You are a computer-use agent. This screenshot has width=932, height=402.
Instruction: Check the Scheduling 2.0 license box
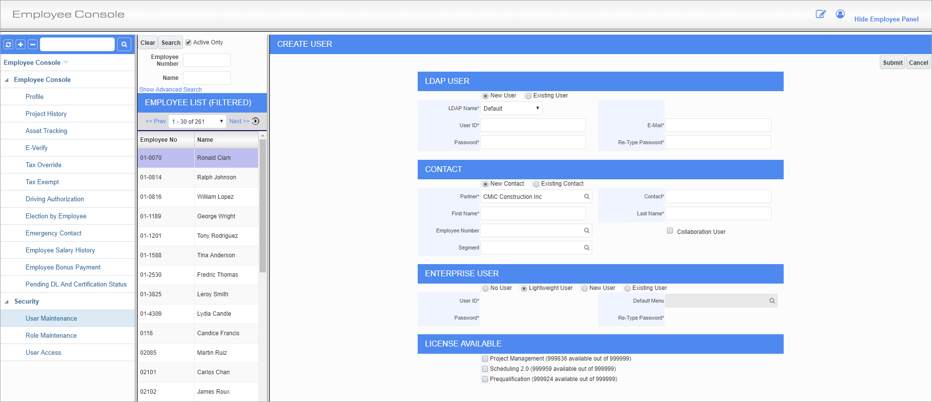485,369
